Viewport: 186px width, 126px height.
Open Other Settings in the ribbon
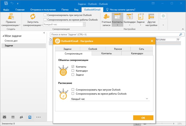click(x=152, y=17)
